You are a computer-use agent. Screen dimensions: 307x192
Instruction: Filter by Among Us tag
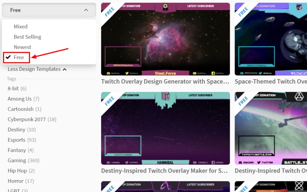[19, 99]
